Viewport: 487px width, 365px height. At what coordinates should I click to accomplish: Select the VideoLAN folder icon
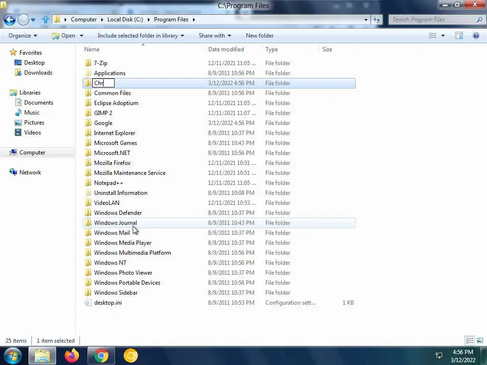pyautogui.click(x=88, y=203)
